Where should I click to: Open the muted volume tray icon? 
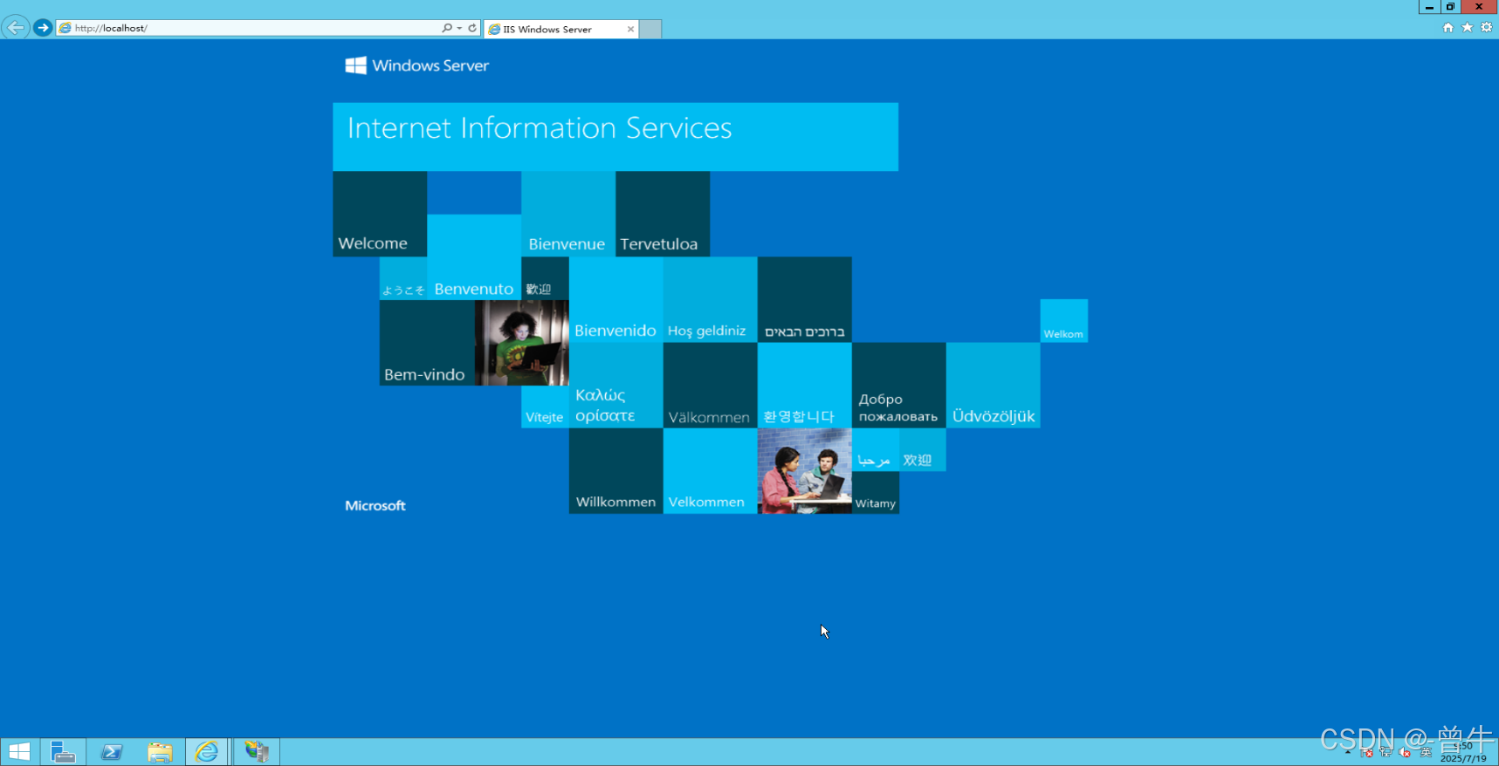(x=1405, y=752)
